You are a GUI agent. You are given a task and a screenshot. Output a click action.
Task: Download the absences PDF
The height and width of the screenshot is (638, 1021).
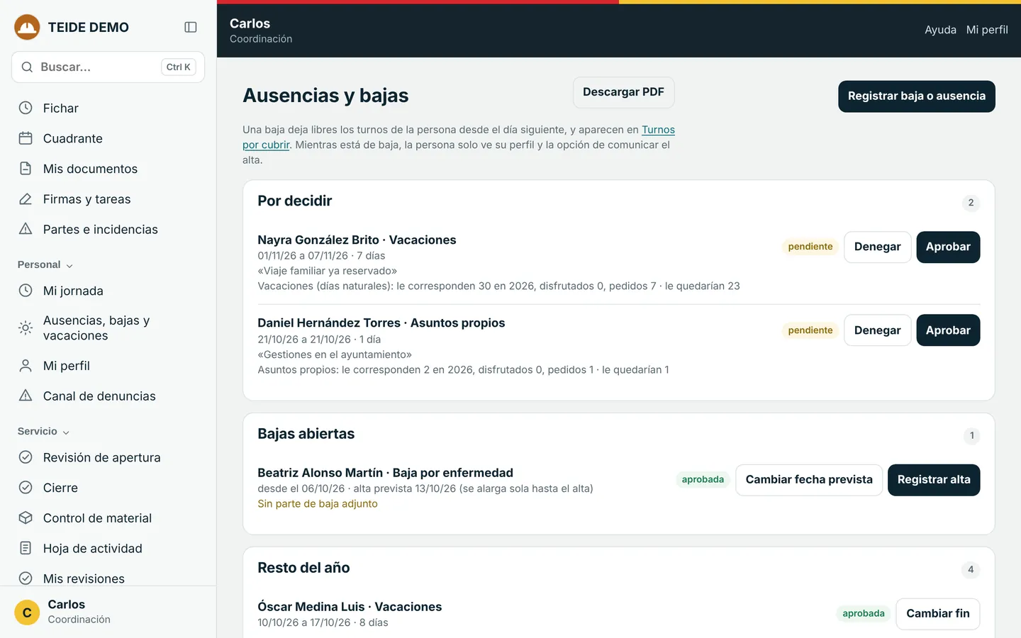point(623,92)
